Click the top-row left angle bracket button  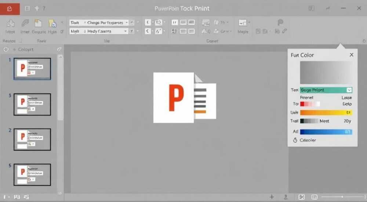point(148,22)
